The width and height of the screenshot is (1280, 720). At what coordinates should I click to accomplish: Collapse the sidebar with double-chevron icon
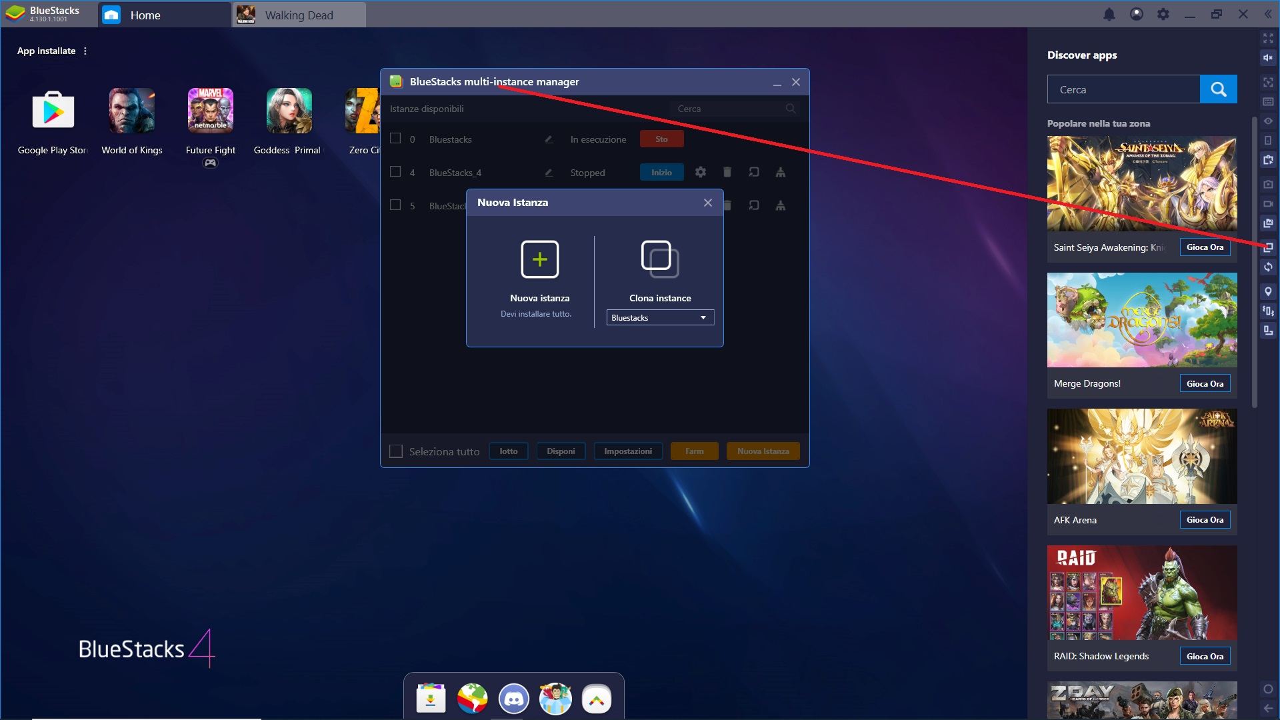click(1268, 14)
